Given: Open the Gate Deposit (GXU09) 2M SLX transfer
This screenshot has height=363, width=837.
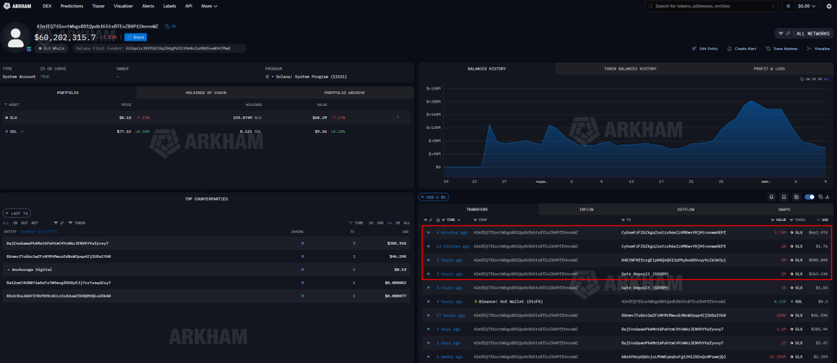Looking at the screenshot, I should point(625,273).
